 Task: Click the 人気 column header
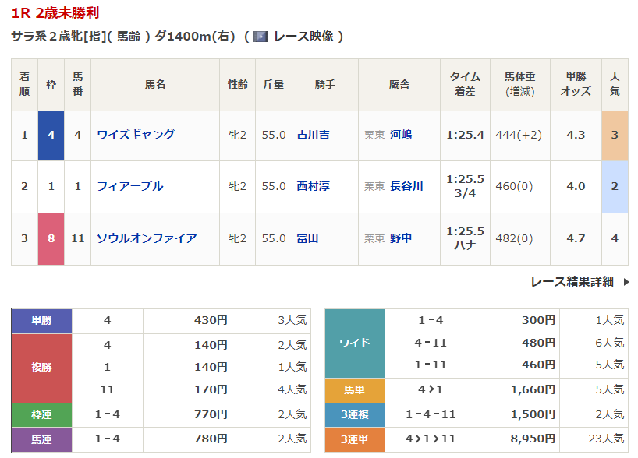pos(614,84)
